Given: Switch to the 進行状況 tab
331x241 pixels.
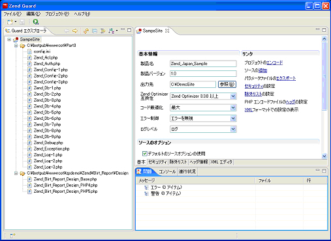Looking at the screenshot, I should 187,171.
